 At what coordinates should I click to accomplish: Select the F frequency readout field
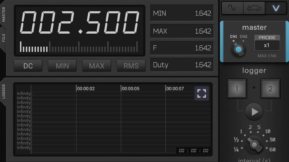tap(182, 48)
